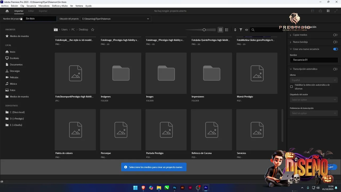
Task: Switch to thumbnail grid view
Action: point(220,30)
